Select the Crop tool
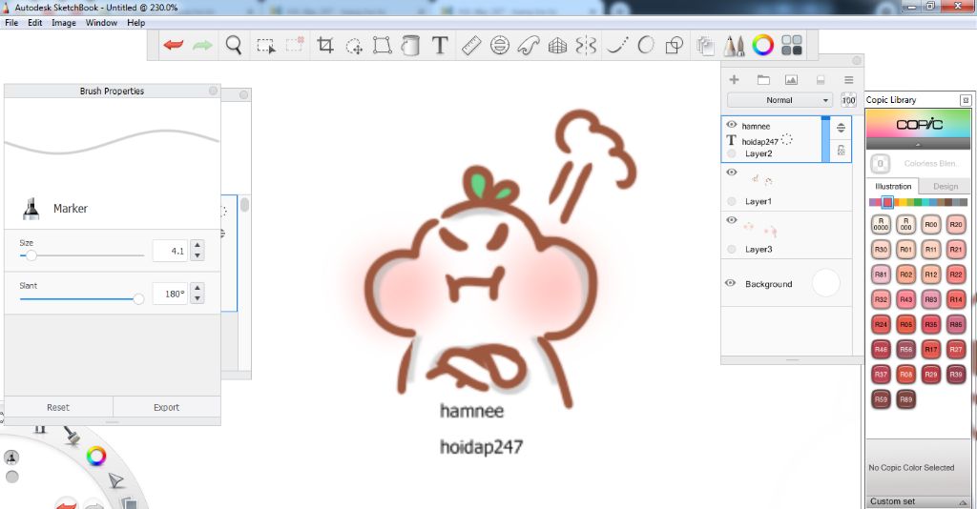977x509 pixels. pyautogui.click(x=324, y=45)
